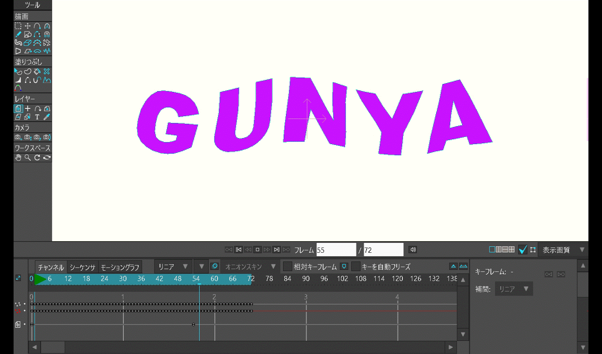Select the Eyedropper tool in layer tools
The height and width of the screenshot is (354, 602).
pos(47,117)
